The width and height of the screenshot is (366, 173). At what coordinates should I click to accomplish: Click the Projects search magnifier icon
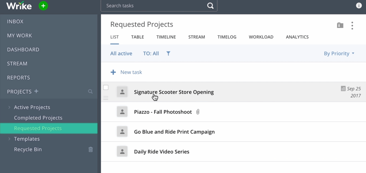(x=90, y=92)
